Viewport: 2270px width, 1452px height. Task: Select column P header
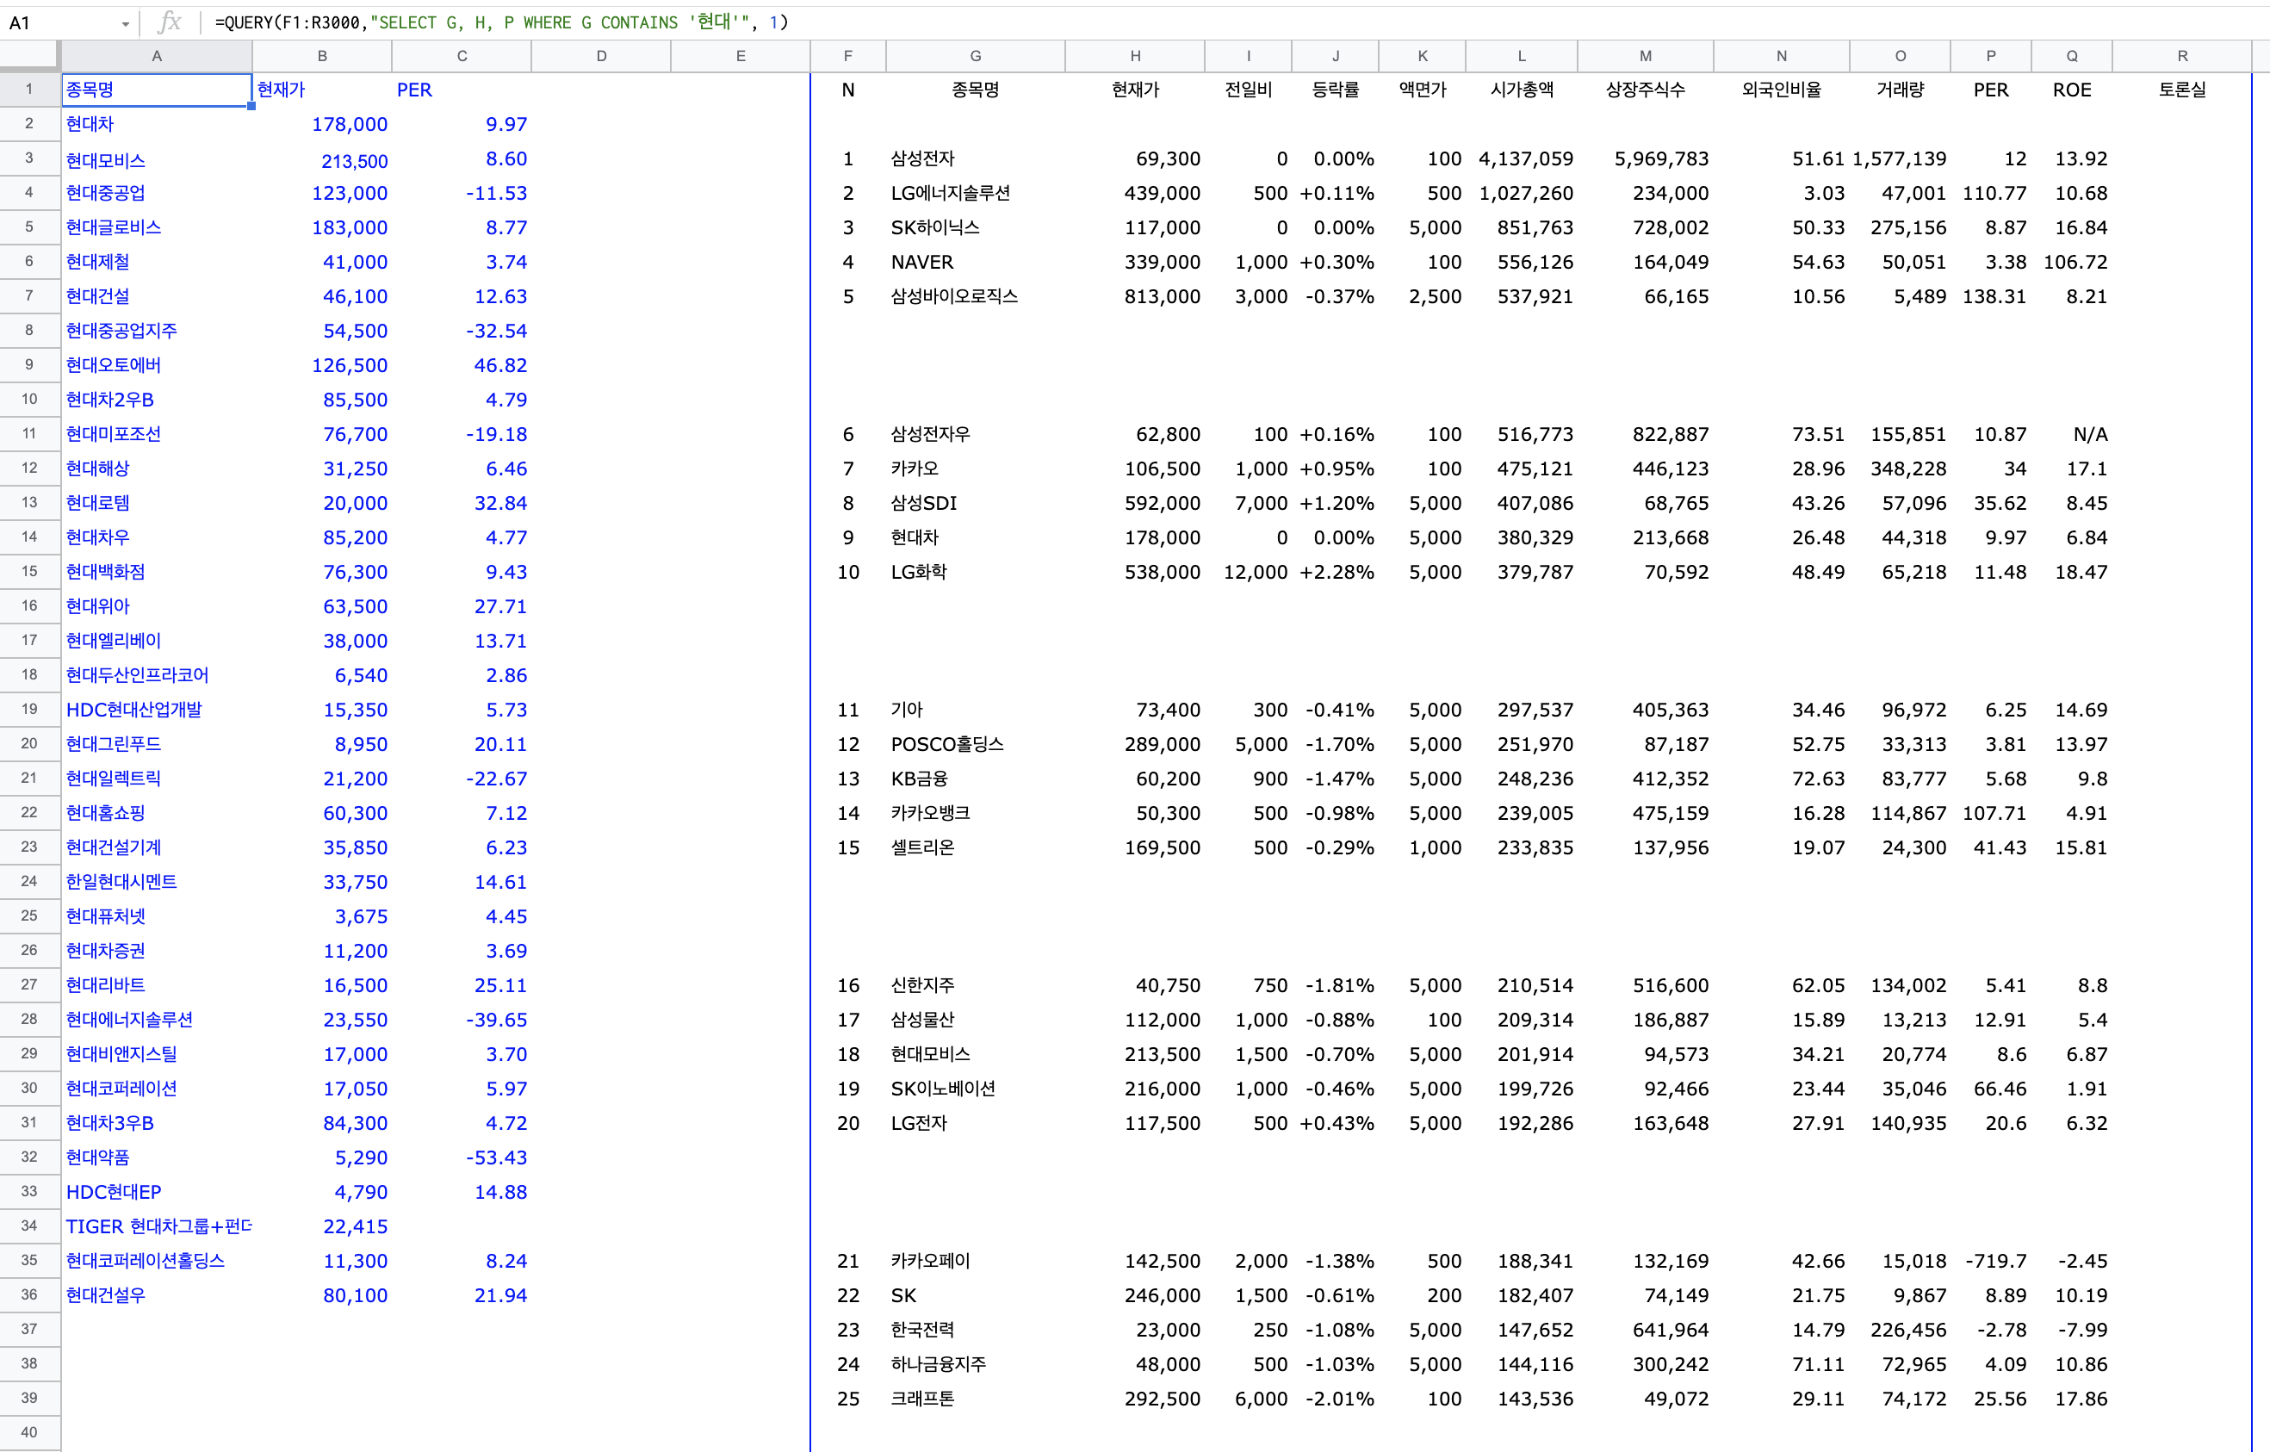point(1990,56)
